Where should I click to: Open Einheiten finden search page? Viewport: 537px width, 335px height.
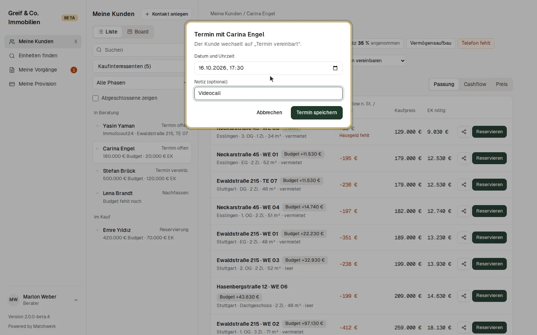43,56
